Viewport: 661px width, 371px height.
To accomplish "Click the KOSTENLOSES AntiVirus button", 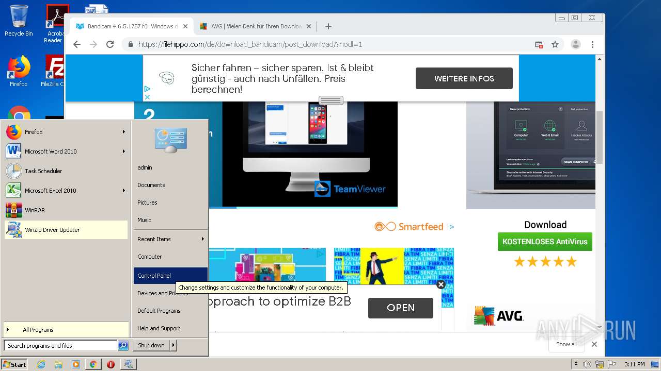I will pyautogui.click(x=545, y=242).
